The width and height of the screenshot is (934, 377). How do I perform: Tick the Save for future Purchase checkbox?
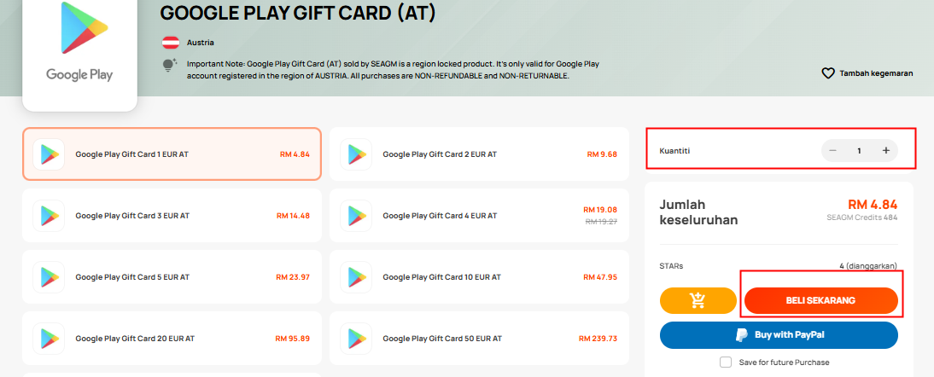click(x=726, y=362)
